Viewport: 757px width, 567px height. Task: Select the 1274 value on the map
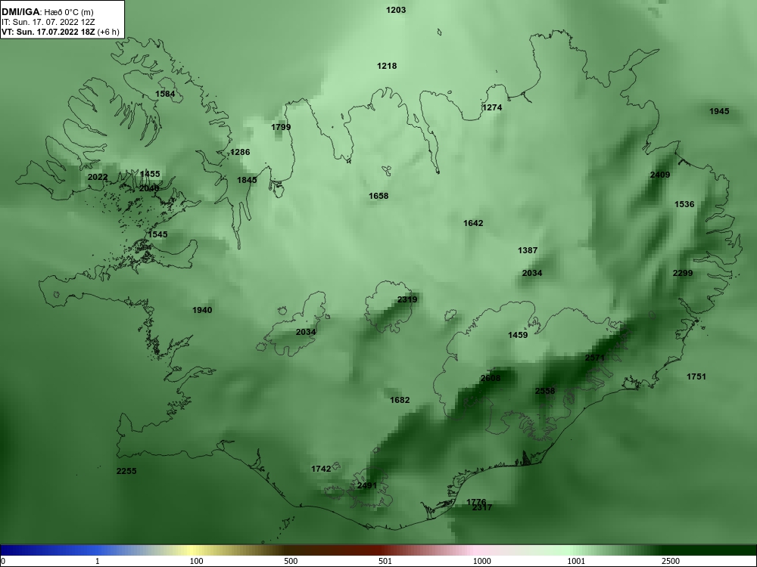(492, 107)
